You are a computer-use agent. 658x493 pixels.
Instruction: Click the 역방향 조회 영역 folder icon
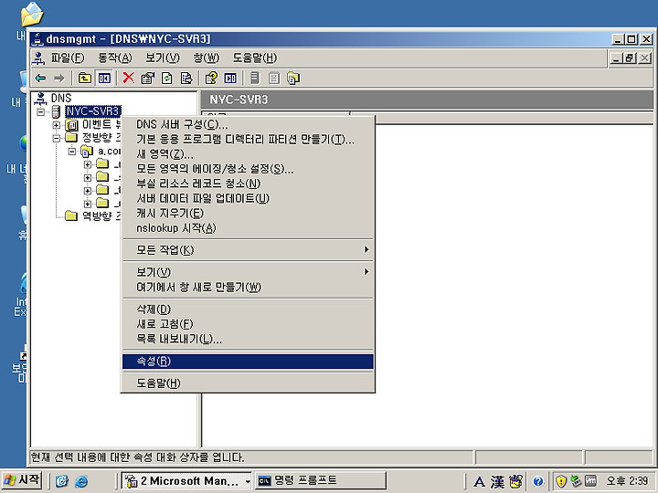(71, 215)
